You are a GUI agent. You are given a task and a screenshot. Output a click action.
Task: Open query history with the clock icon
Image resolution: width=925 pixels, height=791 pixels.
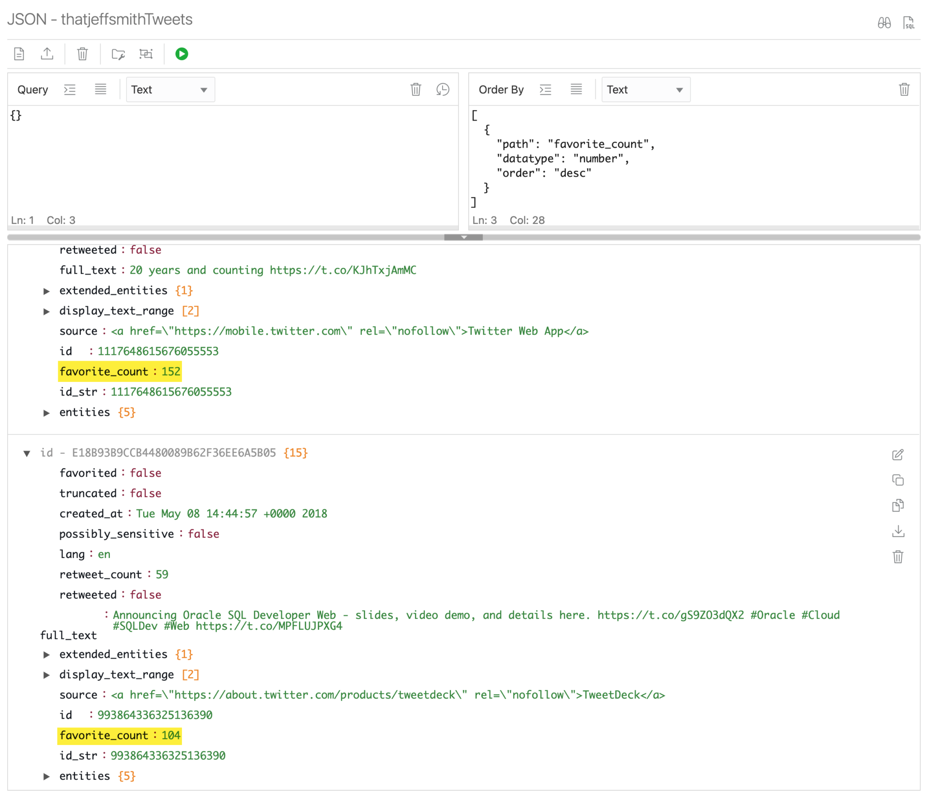coord(443,89)
